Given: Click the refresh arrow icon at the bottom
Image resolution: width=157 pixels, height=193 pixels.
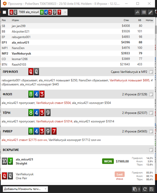Looking at the screenshot, I should point(145,189).
